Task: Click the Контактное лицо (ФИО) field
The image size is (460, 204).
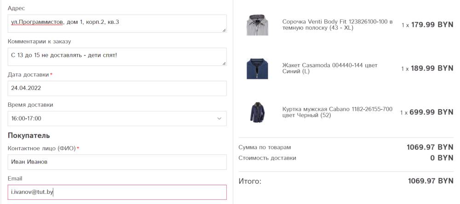Action: 117,162
